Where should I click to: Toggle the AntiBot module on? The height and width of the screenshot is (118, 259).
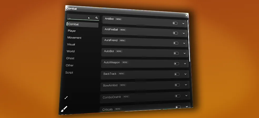click(175, 23)
